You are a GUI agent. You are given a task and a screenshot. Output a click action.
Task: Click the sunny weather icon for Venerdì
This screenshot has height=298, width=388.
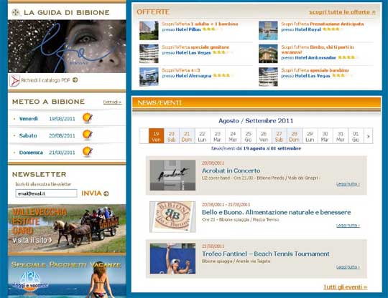pos(88,118)
